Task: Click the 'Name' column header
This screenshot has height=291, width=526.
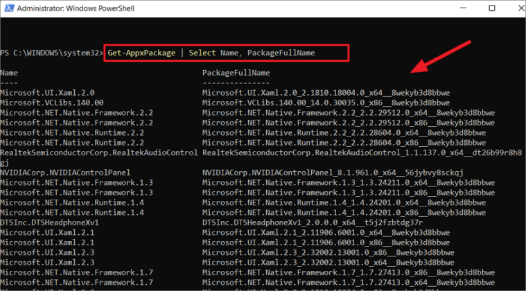Action: pyautogui.click(x=9, y=73)
